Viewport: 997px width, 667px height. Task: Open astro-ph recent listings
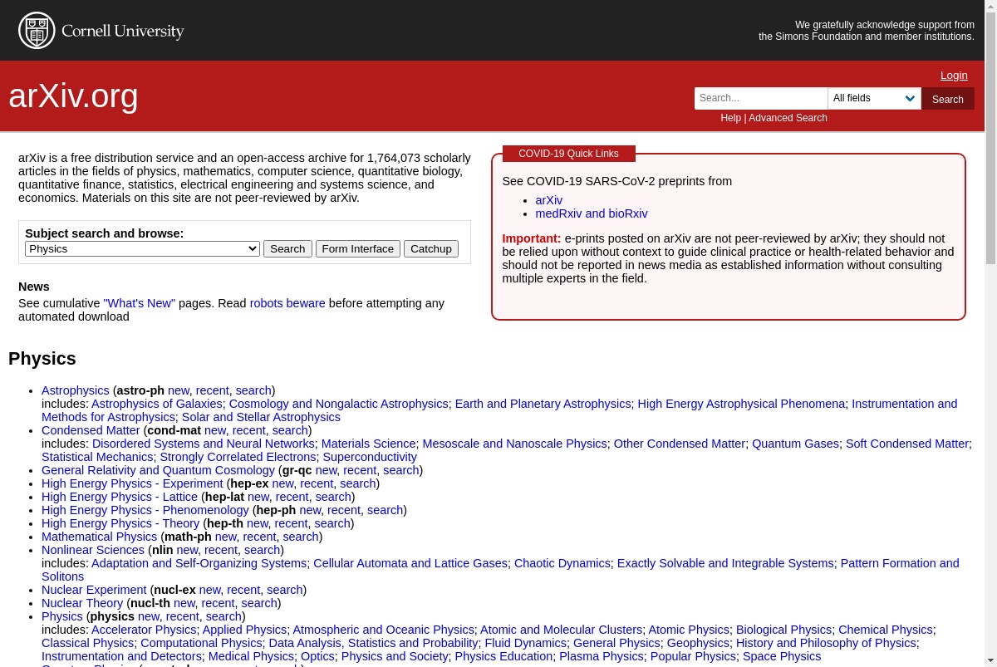click(x=212, y=390)
